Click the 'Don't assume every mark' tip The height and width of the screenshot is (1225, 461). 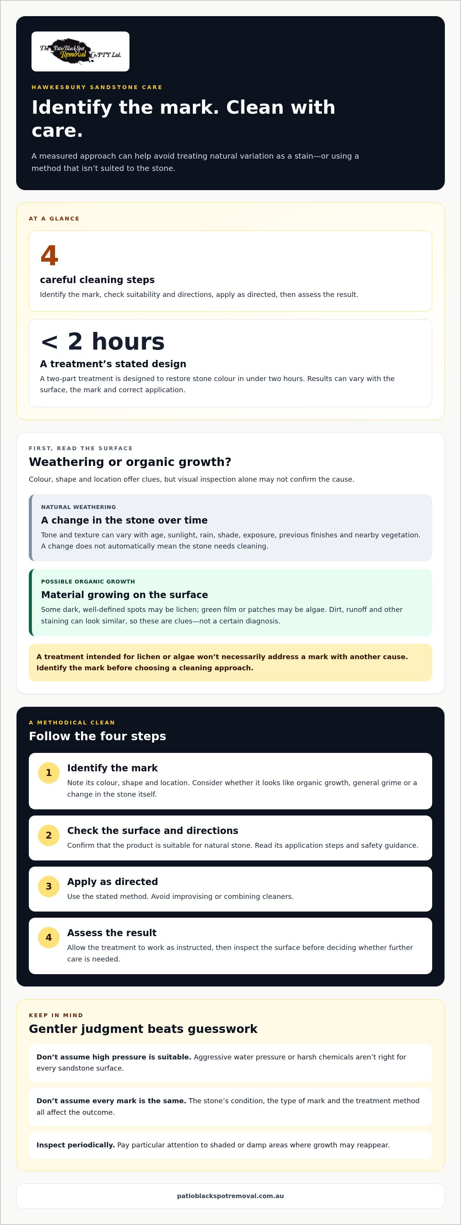(230, 1107)
